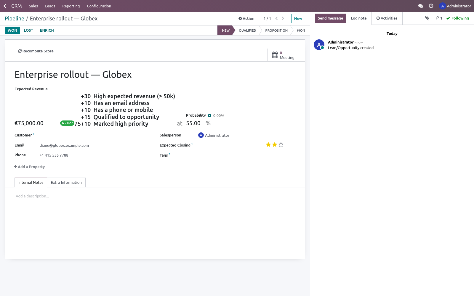
Task: Open the Configuration menu
Action: [99, 6]
